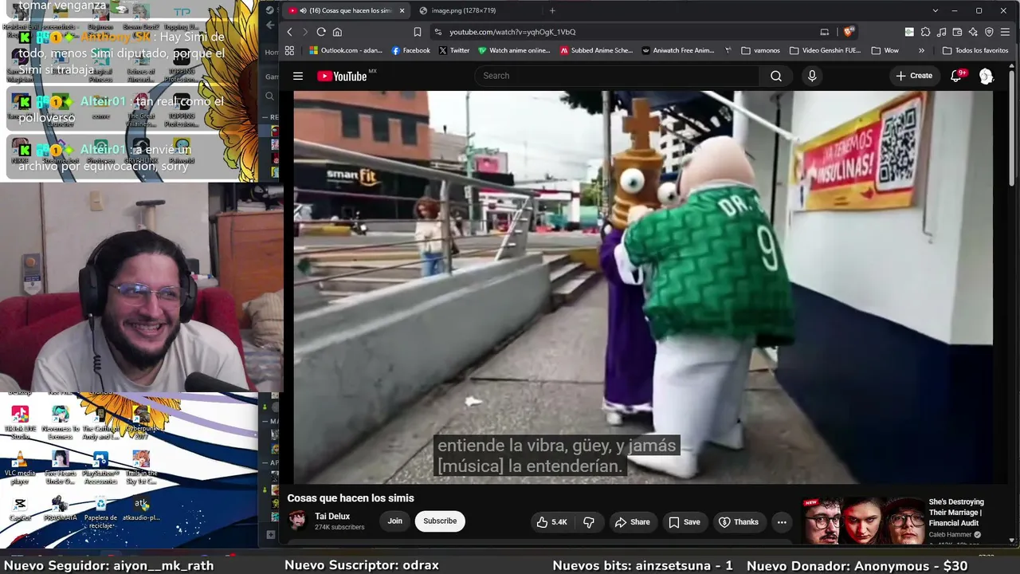Open the Subbed Anime Sche... bookmark
This screenshot has width=1020, height=574.
596,50
